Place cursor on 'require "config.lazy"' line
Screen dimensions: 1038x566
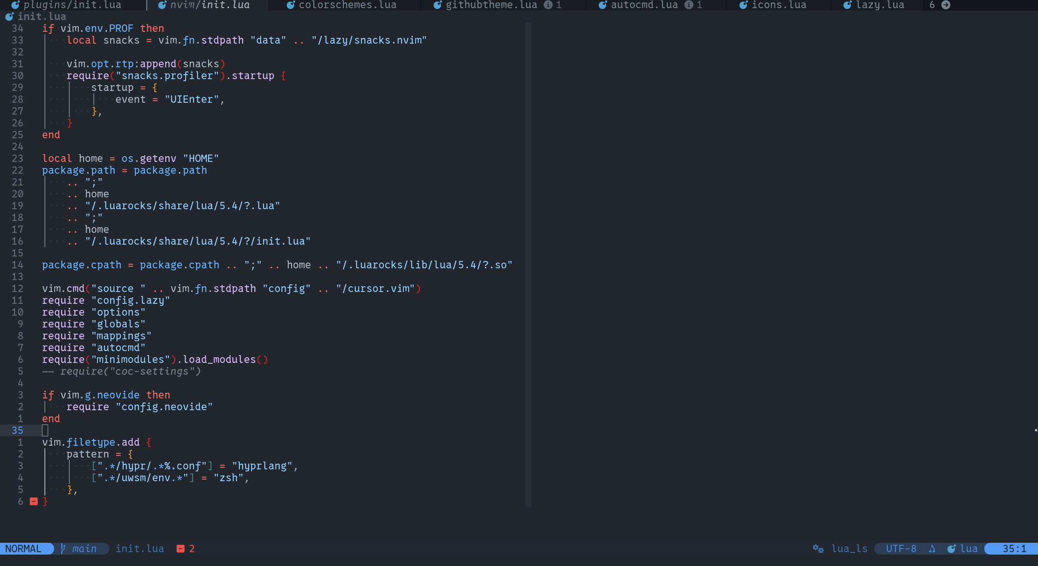(x=106, y=301)
